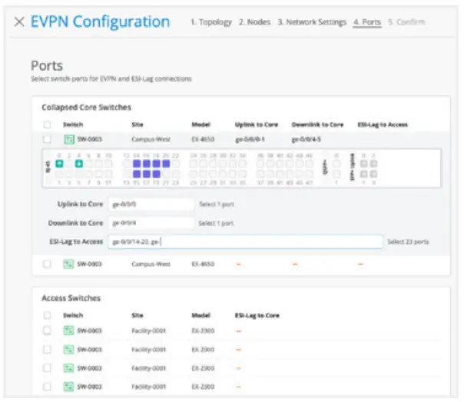
Task: Click the first access switch's green icon
Action: [x=68, y=331]
